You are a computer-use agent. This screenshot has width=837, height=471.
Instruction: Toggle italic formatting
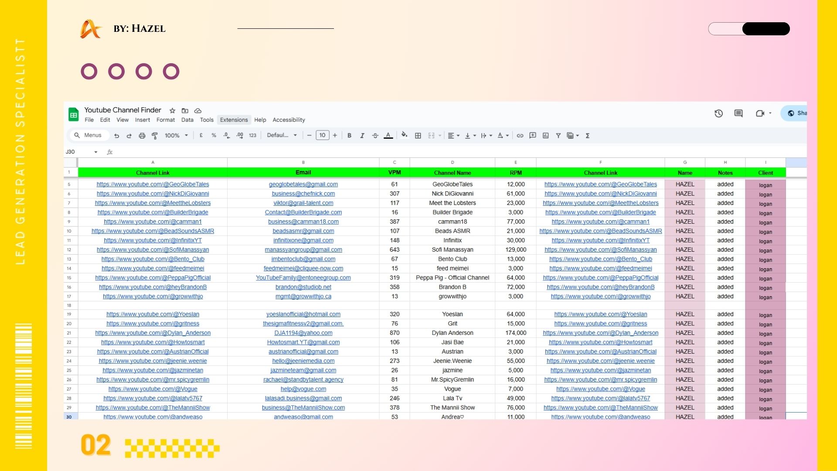coord(362,136)
